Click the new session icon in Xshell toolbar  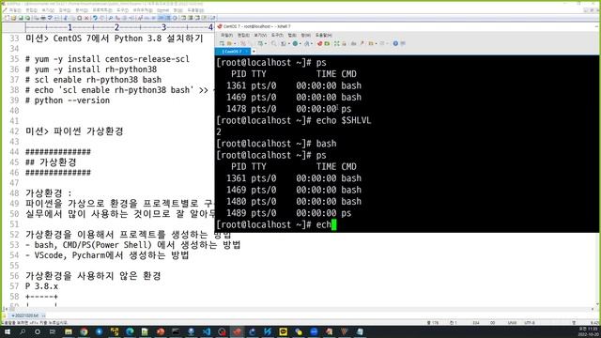(222, 43)
